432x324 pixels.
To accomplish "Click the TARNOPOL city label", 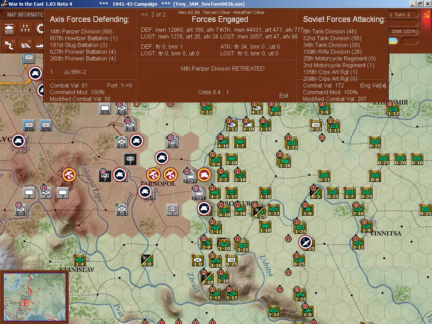I will tap(158, 184).
